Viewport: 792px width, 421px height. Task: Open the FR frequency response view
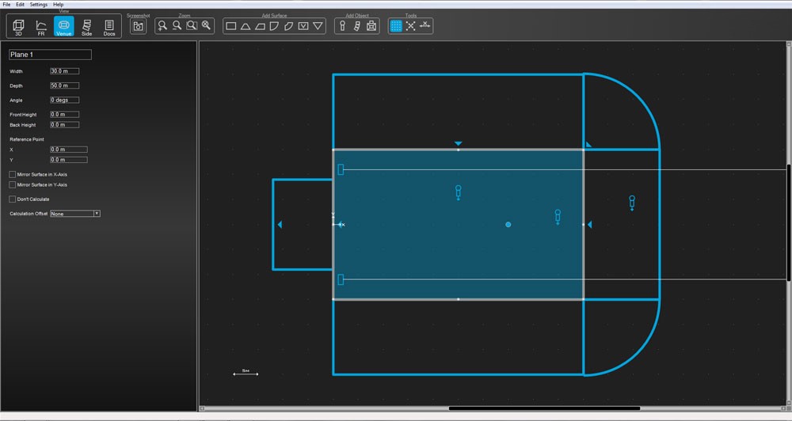tap(41, 27)
